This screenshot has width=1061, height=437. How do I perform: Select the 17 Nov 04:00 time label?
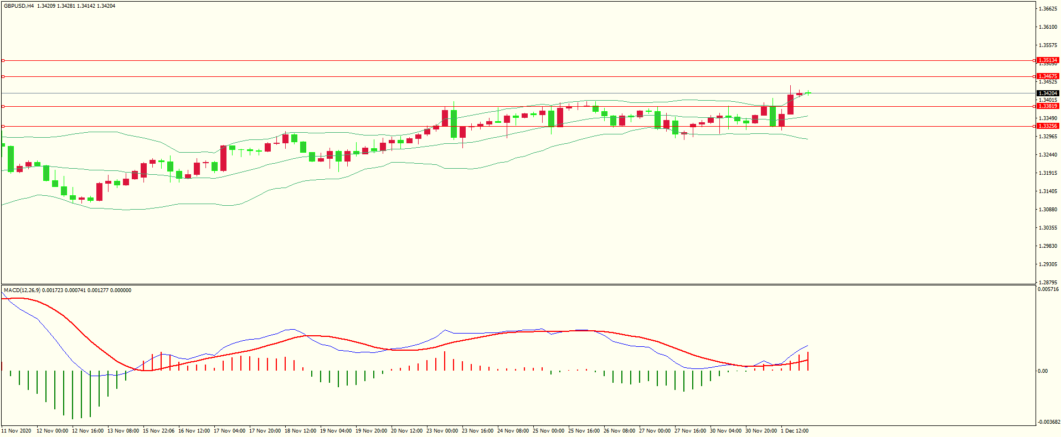tap(230, 431)
